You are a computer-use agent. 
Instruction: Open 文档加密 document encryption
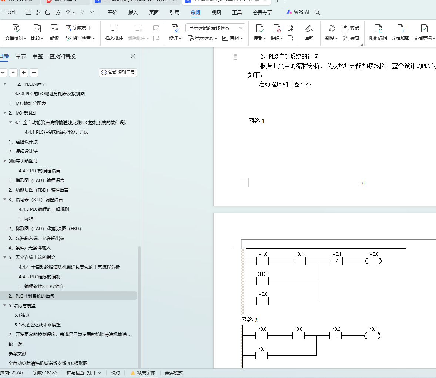(x=400, y=32)
